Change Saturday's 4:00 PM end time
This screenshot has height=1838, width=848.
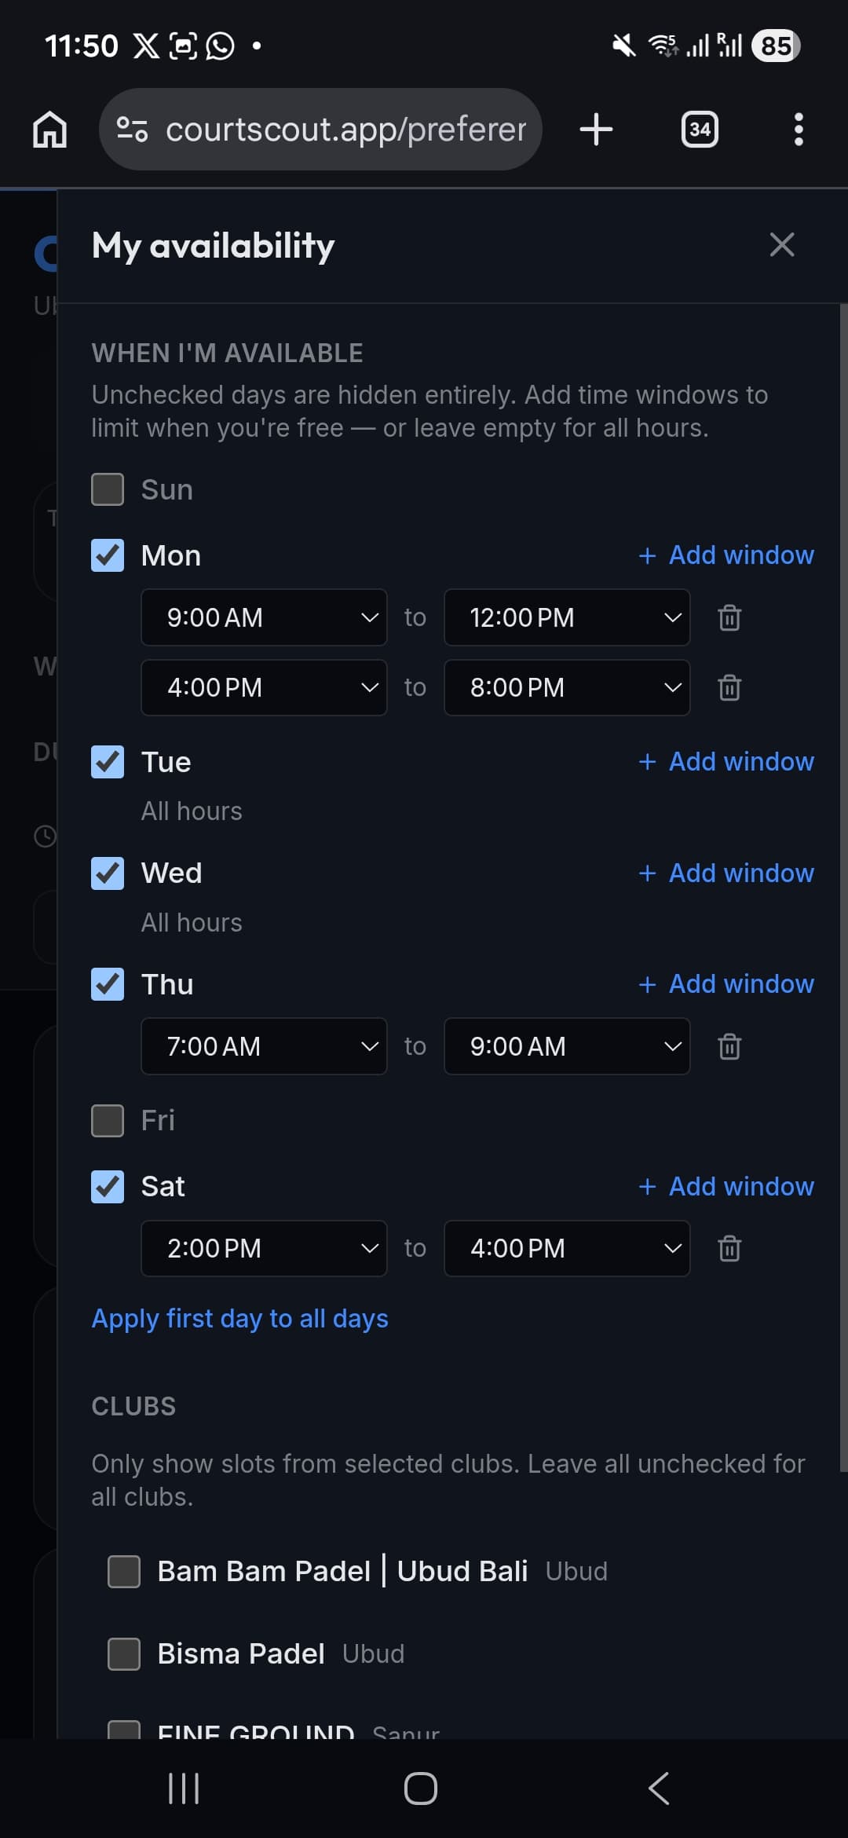click(x=566, y=1248)
